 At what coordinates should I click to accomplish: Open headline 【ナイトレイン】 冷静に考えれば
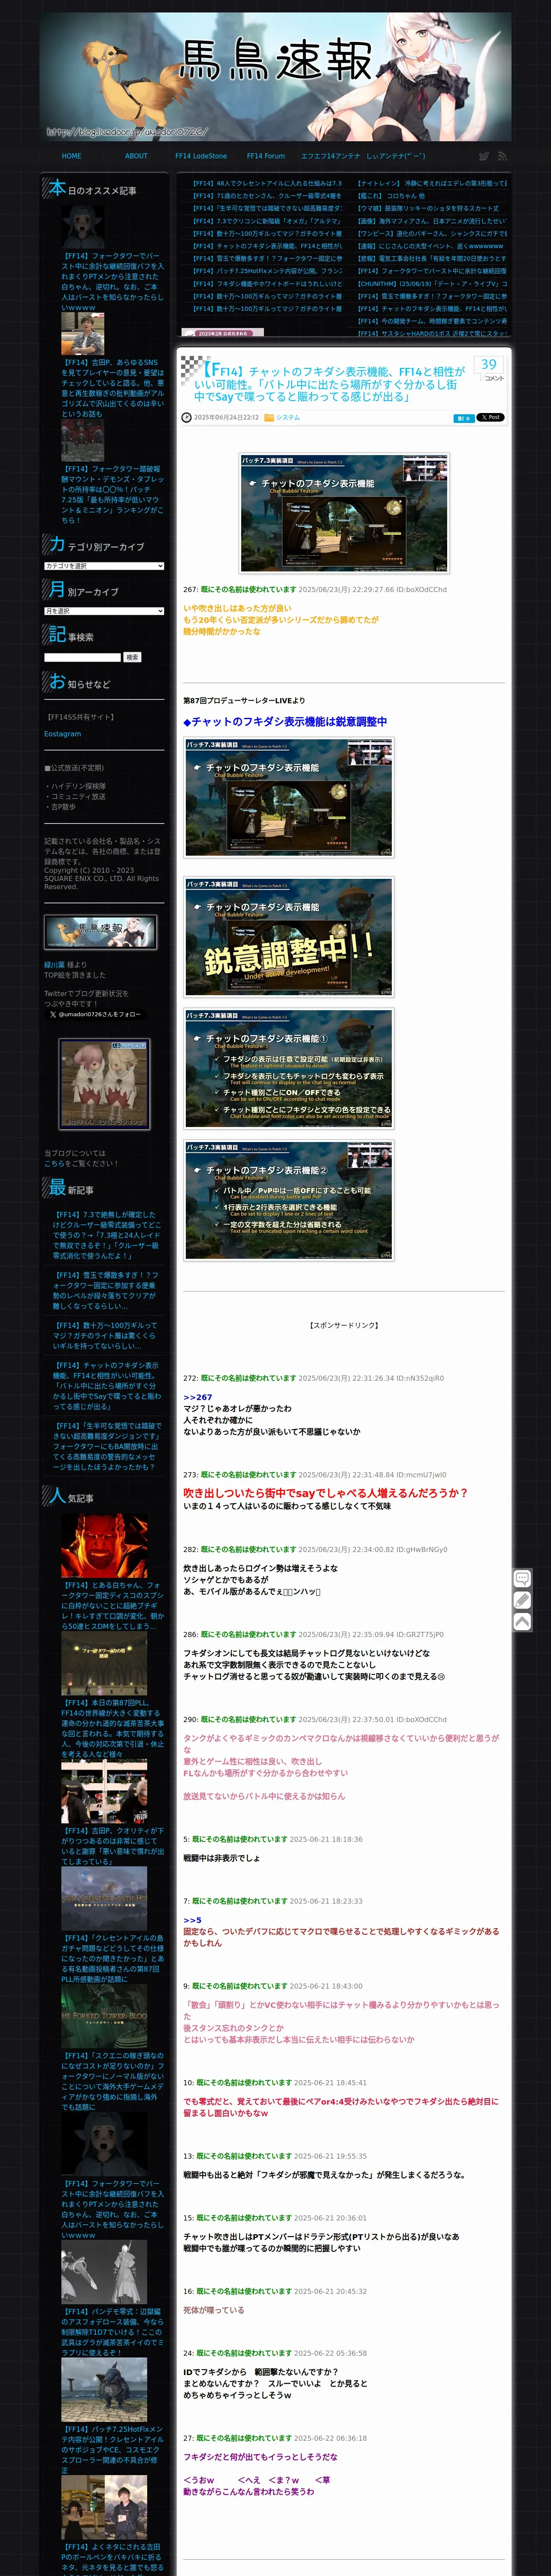point(432,184)
